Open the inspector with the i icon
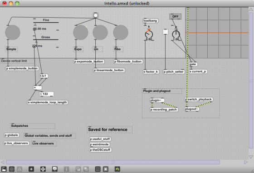Screen dimensions: 254x173 point(66,169)
